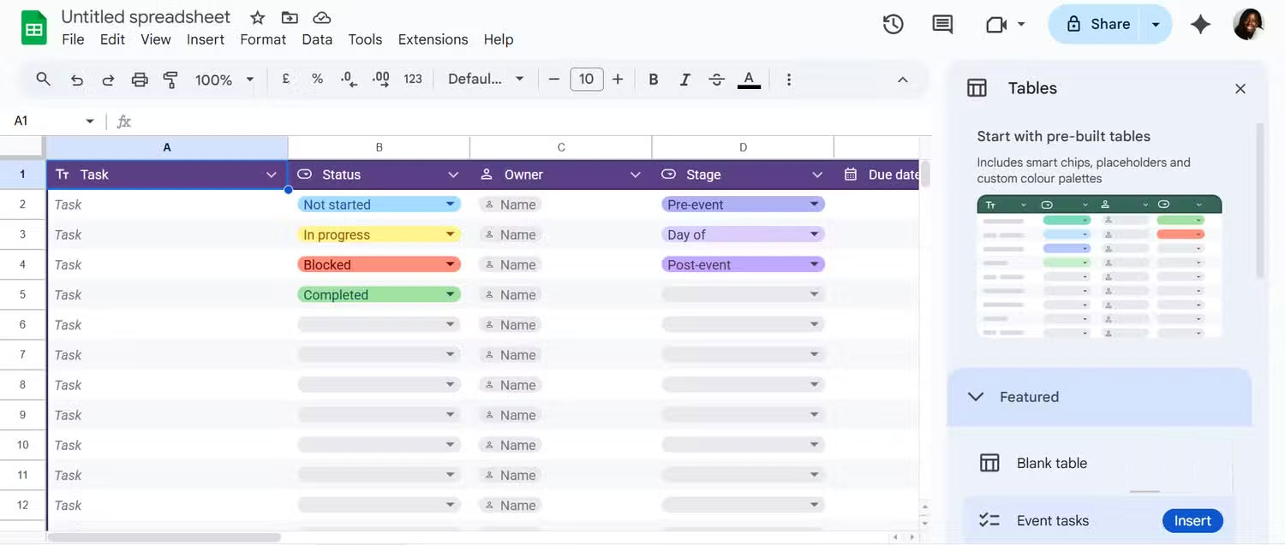This screenshot has width=1285, height=545.
Task: Open the Not started status dropdown
Action: coord(451,204)
